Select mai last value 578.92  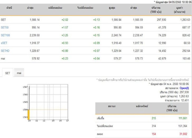pyautogui.click(x=36, y=58)
